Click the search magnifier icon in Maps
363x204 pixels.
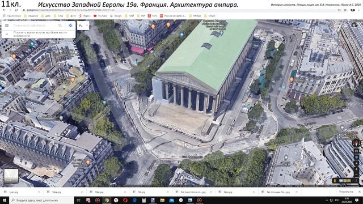(x=60, y=25)
